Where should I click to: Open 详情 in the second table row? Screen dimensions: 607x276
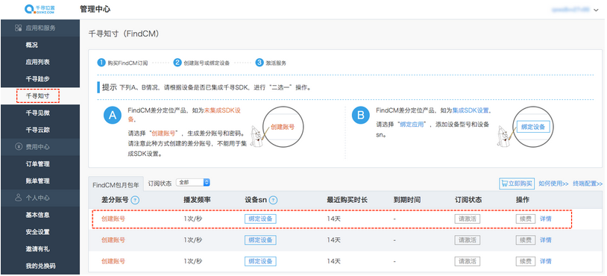pos(546,240)
